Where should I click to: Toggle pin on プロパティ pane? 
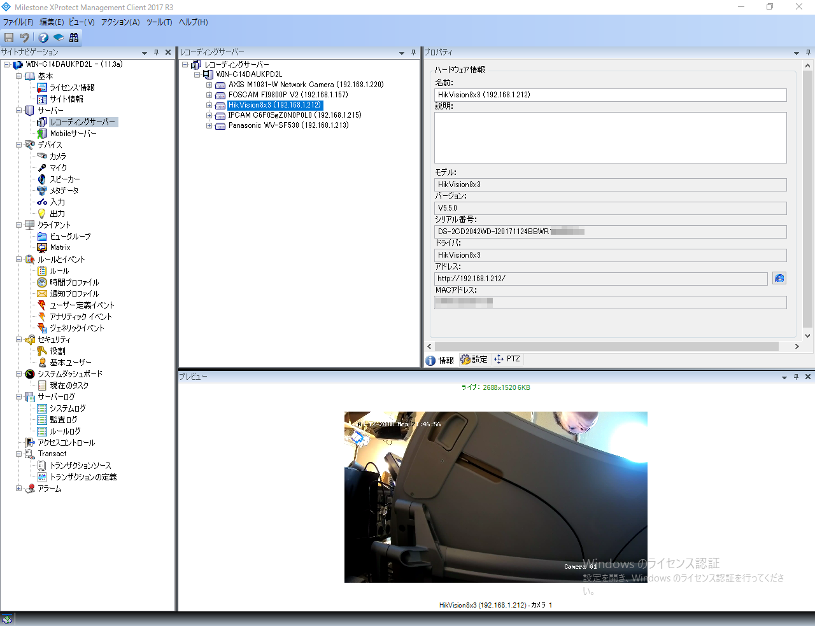[x=808, y=52]
